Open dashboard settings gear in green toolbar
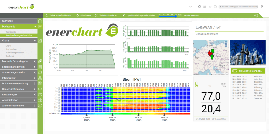Screen dimensions: 269x134 coord(256,16)
